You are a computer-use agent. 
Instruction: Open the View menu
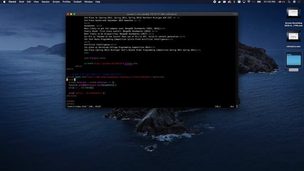[36, 2]
